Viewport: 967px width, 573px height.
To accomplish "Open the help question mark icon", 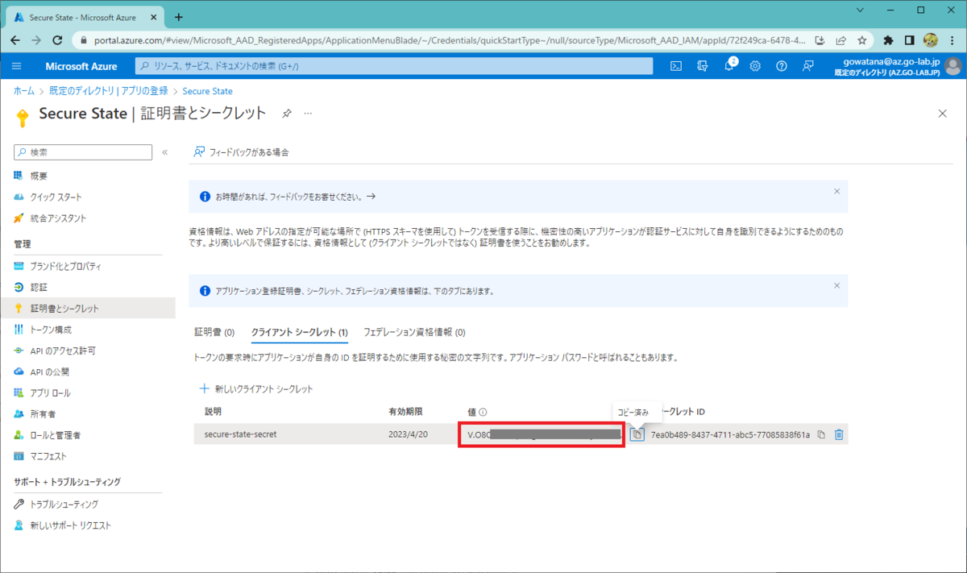I will coord(781,66).
